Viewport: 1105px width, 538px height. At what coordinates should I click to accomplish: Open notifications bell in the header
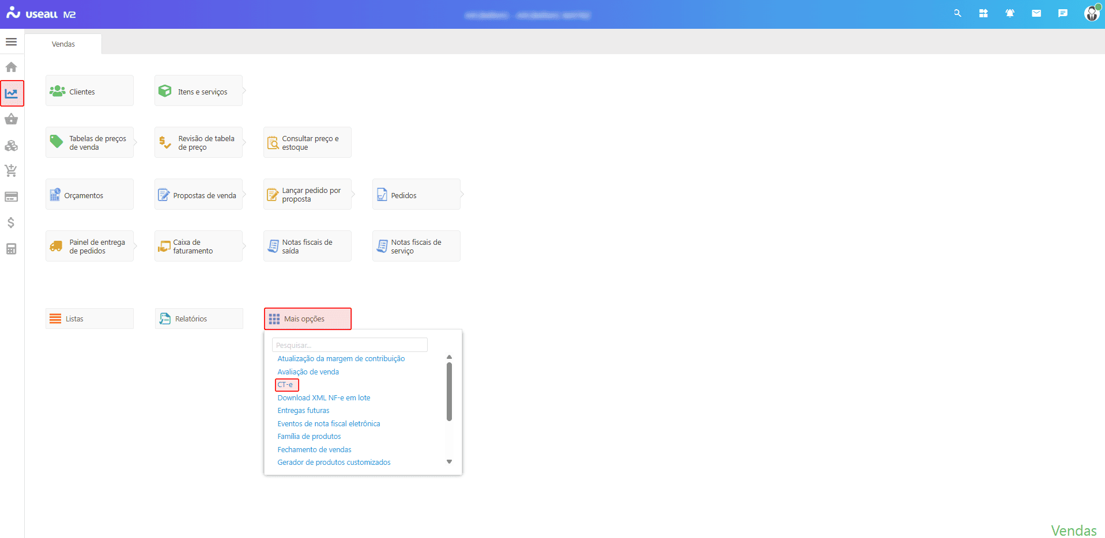(1010, 13)
